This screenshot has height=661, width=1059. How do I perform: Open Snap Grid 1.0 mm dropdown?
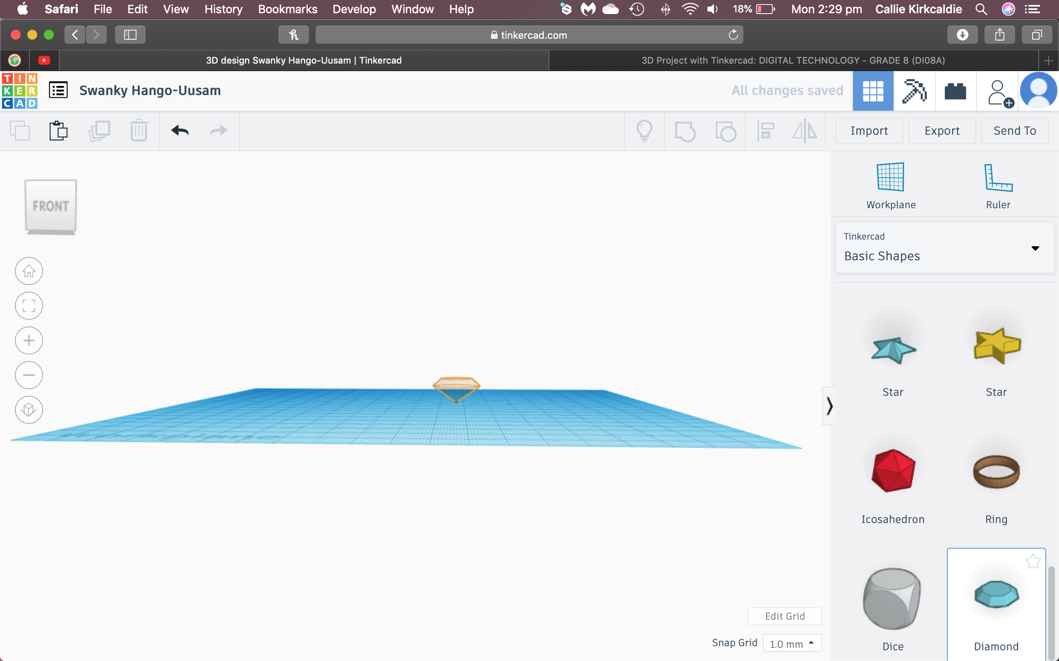coord(792,643)
